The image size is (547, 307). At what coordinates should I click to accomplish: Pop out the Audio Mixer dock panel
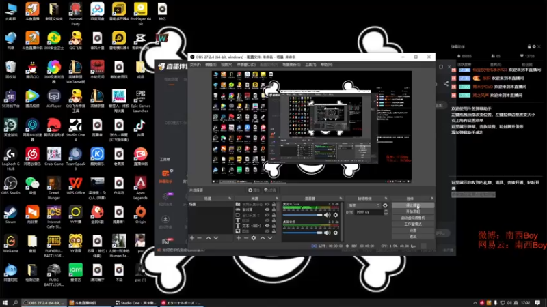click(341, 199)
